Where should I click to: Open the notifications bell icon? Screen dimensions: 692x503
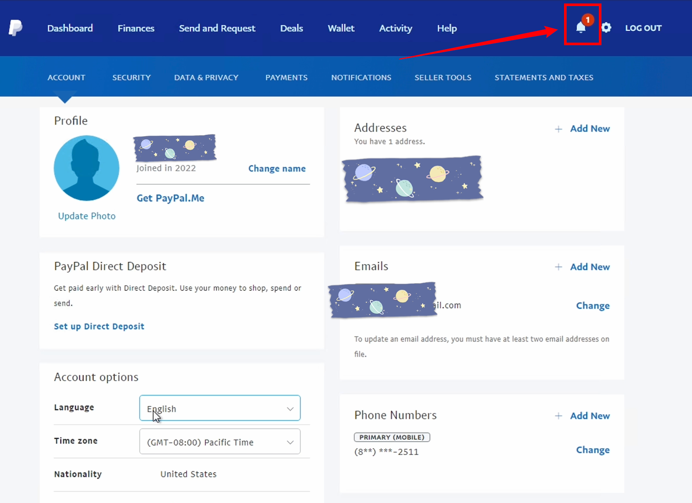pyautogui.click(x=581, y=27)
